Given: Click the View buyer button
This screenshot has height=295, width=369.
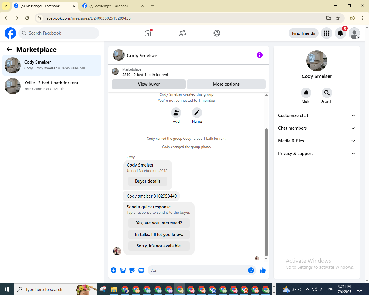Looking at the screenshot, I should [x=149, y=84].
